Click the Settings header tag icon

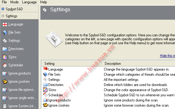click(x=45, y=10)
